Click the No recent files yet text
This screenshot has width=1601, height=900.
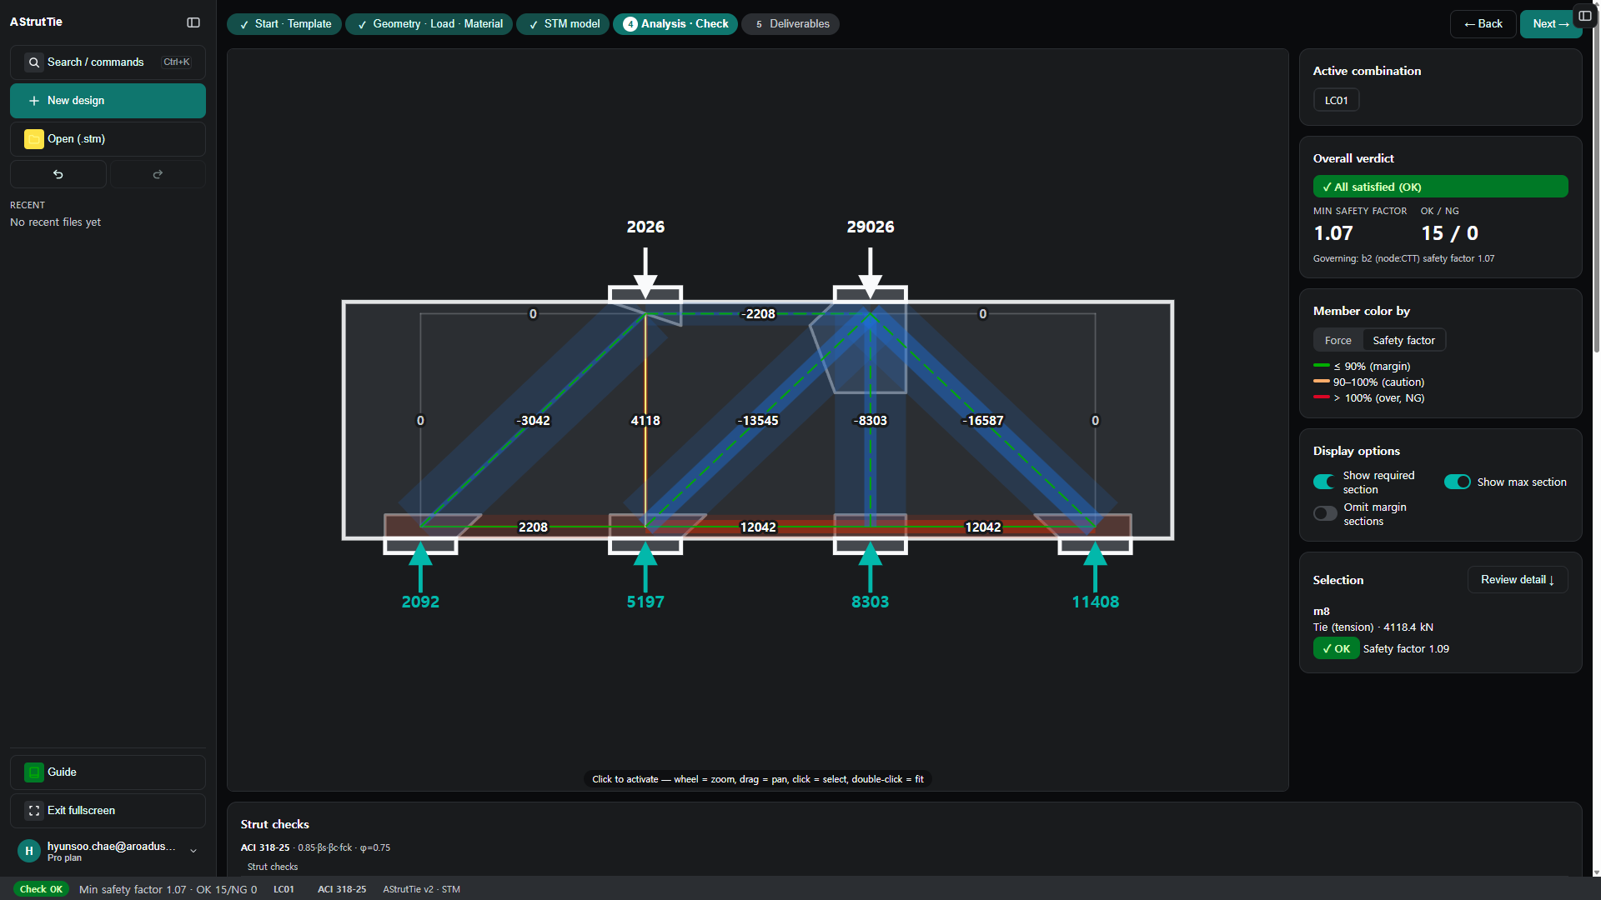[x=55, y=222]
